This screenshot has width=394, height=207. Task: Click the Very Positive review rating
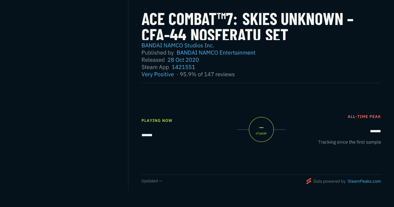point(158,74)
